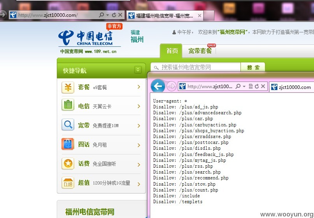Screen dimensions: 314x218
Task: Open the 福州宽带网 link in the welcome text
Action: 232,32
